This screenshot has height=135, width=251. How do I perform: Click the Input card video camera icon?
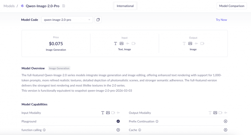tap(134, 43)
